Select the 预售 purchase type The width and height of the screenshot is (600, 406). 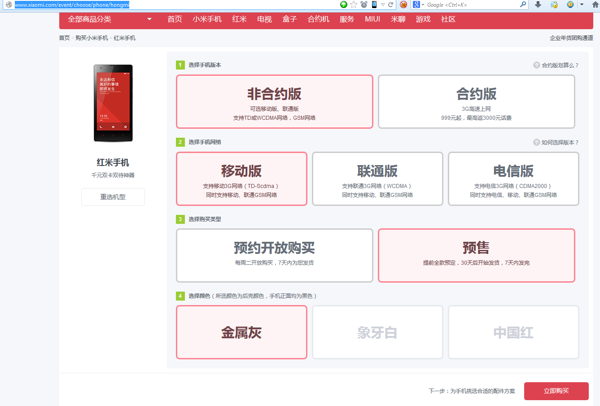pos(477,255)
